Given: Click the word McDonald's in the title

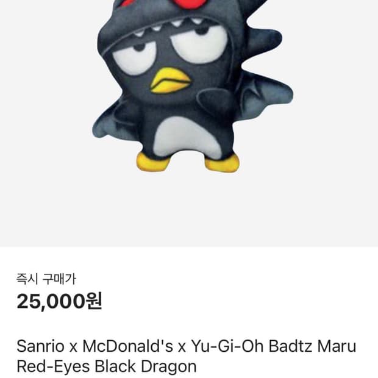Looking at the screenshot, I should point(128,346).
